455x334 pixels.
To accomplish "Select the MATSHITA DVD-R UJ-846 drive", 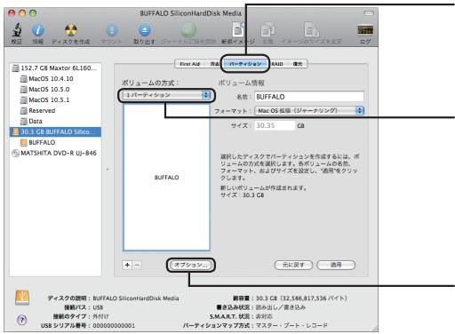I will (55, 153).
